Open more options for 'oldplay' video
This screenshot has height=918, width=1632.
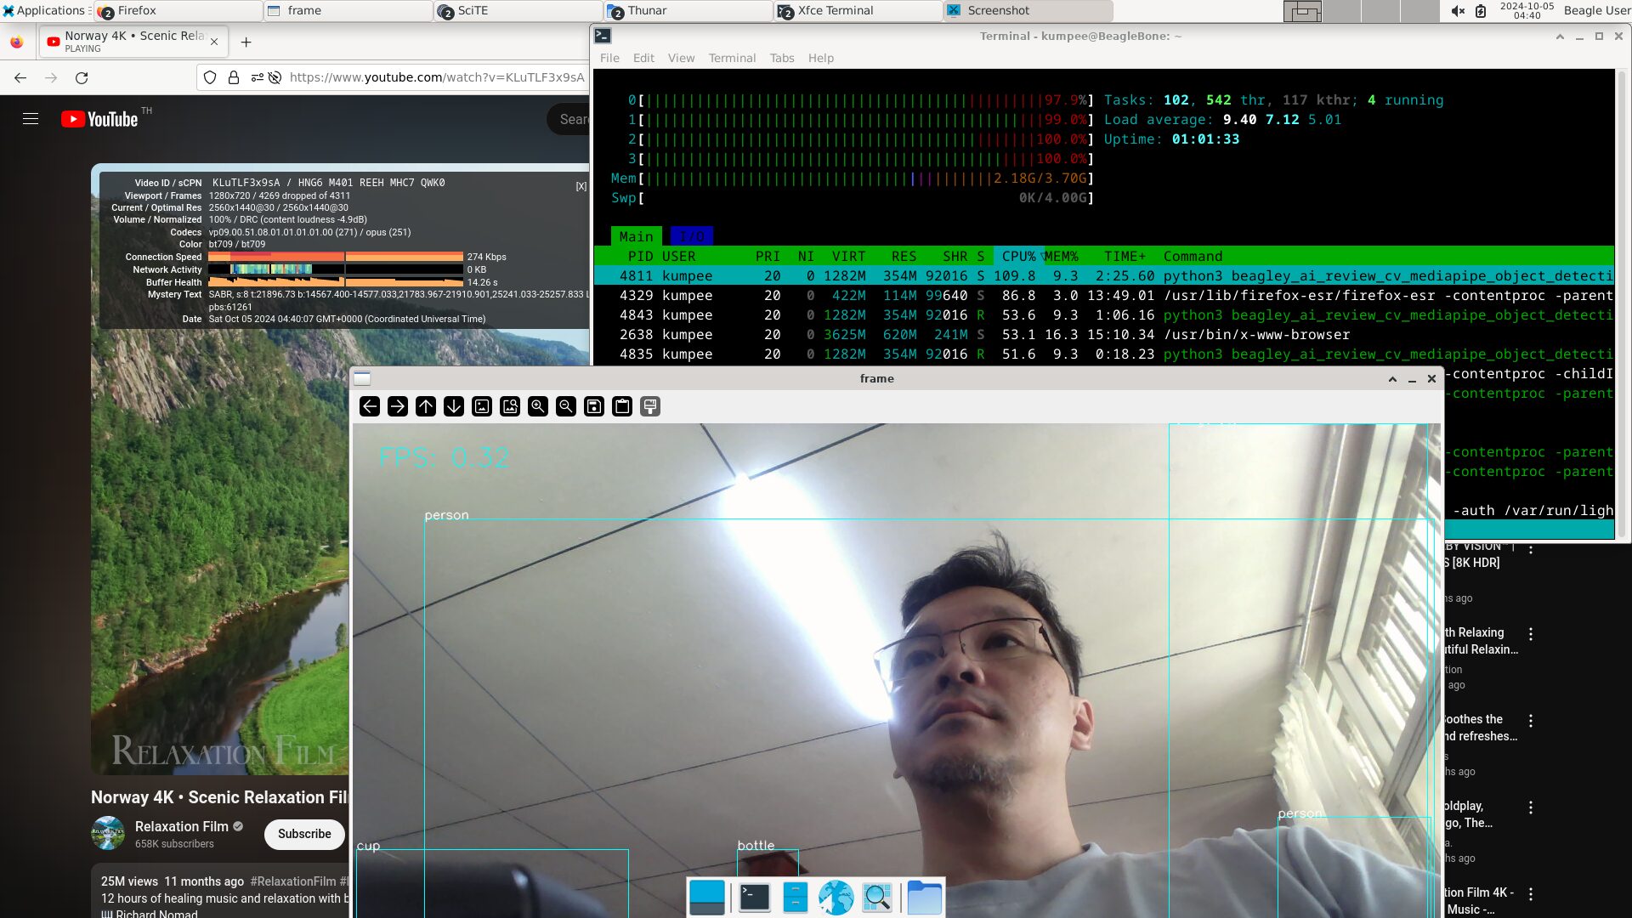(x=1531, y=807)
